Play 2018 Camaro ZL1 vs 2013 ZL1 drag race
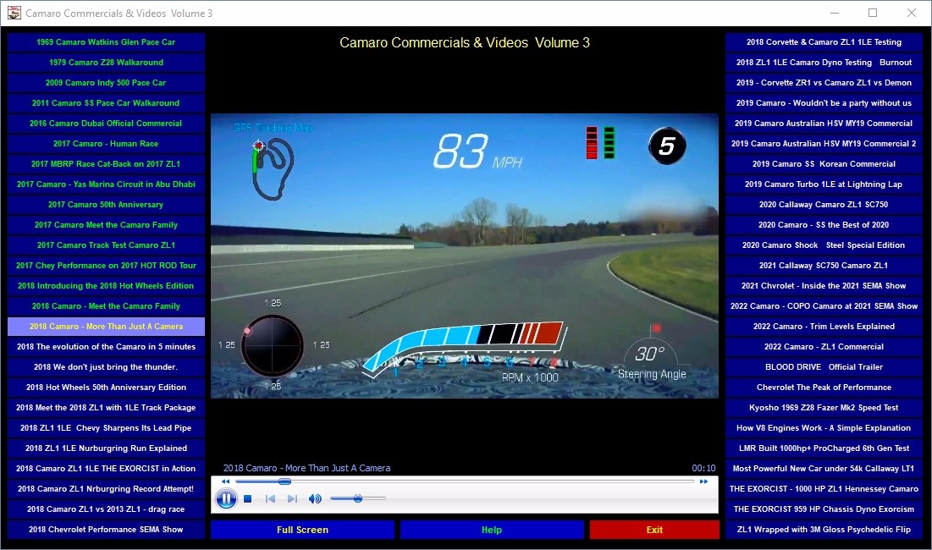932x550 pixels. pyautogui.click(x=106, y=509)
